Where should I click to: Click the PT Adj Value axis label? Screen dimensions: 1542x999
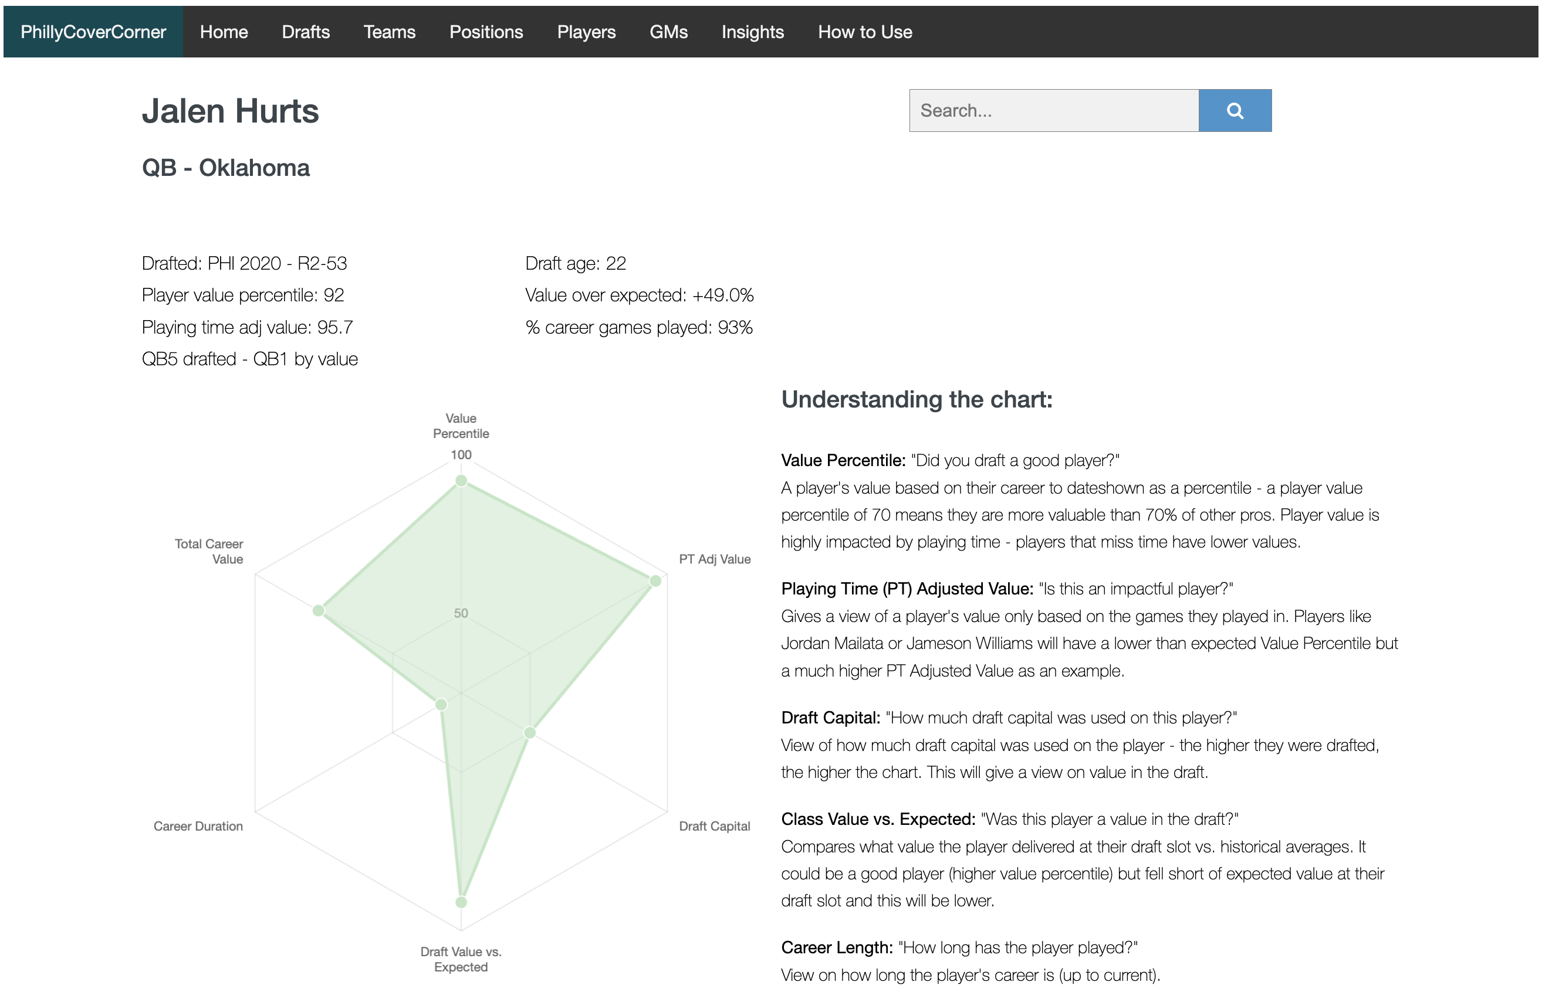[x=714, y=559]
